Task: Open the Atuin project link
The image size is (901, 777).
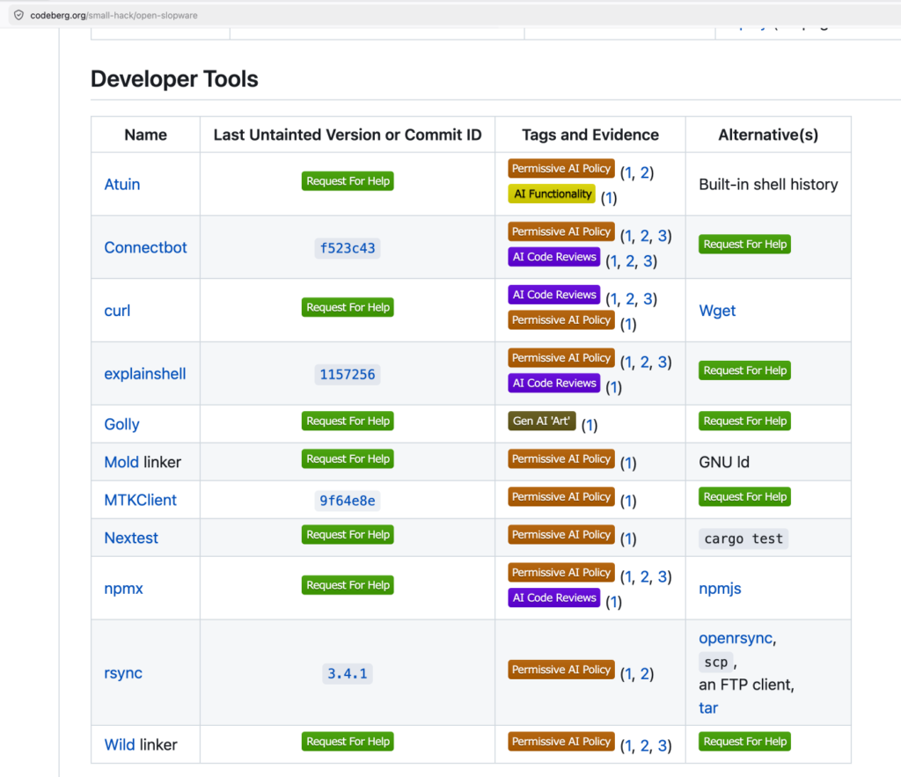Action: (121, 184)
